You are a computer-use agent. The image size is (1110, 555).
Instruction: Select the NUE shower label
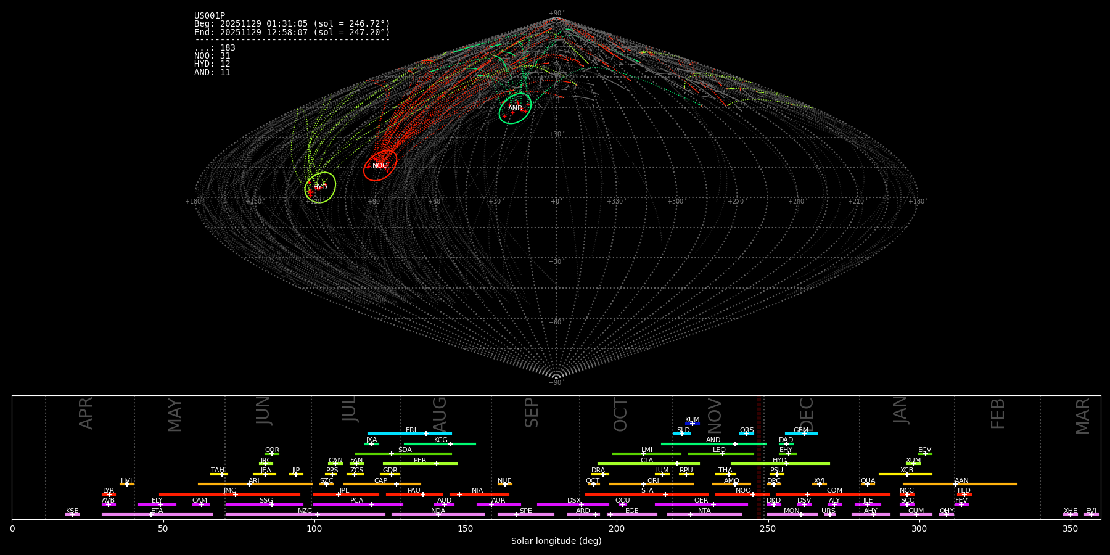(504, 481)
